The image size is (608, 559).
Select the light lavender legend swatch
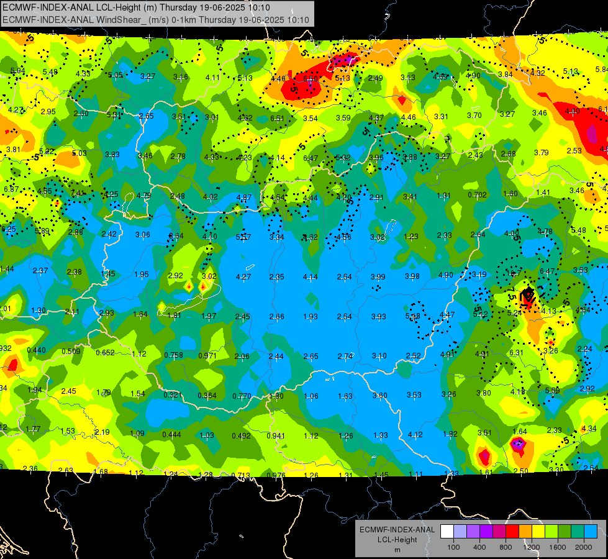(x=460, y=531)
